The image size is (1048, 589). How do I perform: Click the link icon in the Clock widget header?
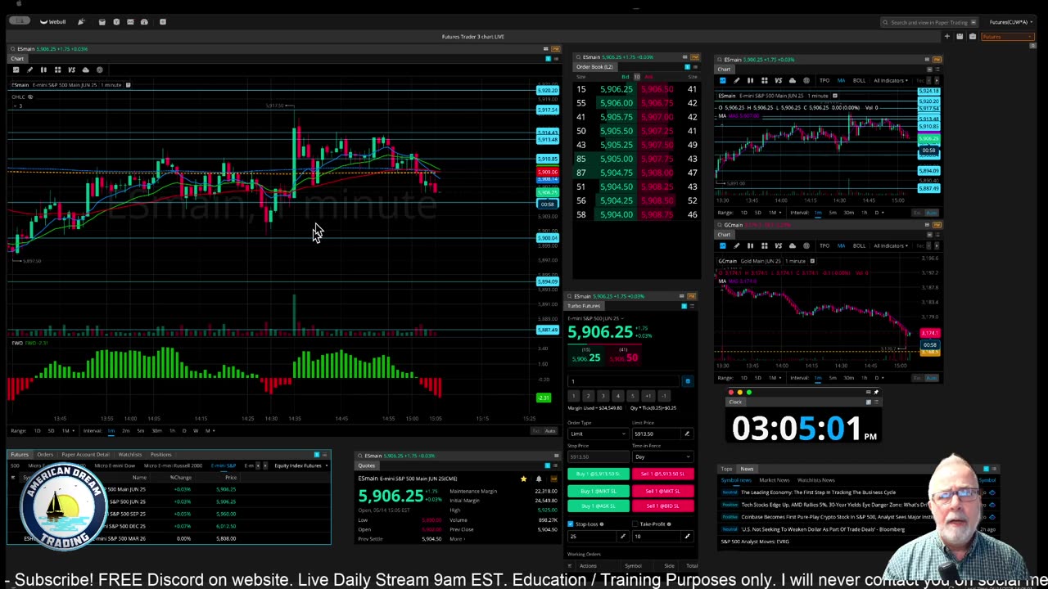[869, 402]
